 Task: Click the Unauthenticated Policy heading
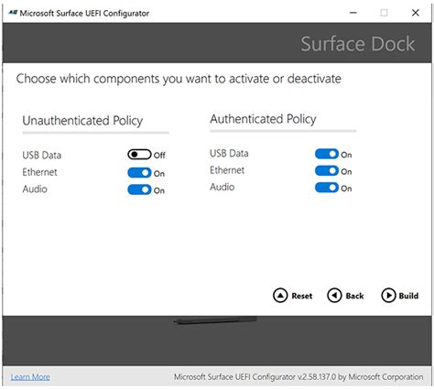[82, 121]
